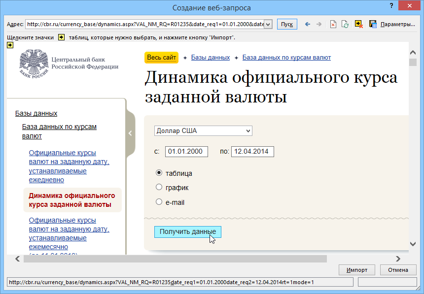Collapse the left sidebar with the chevron handle
The width and height of the screenshot is (424, 294).
coord(130,133)
